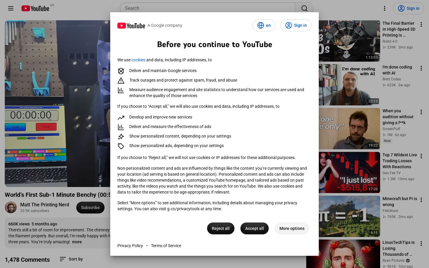This screenshot has height=268, width=429.
Task: Open options for Minecraft but Pi is wrong
Action: click(x=421, y=200)
